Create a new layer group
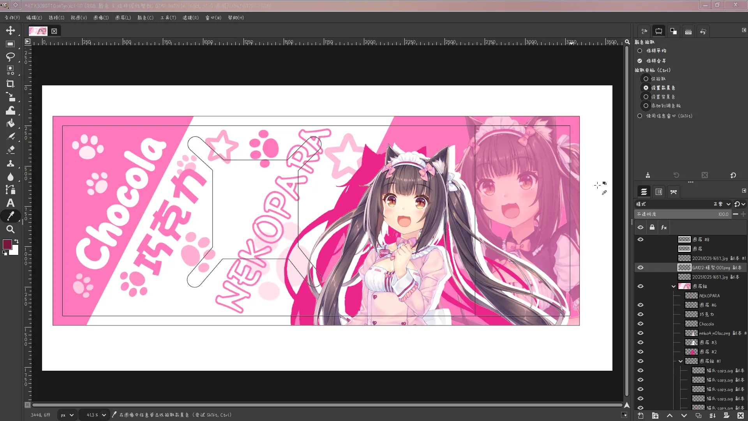748x421 pixels. [x=655, y=416]
